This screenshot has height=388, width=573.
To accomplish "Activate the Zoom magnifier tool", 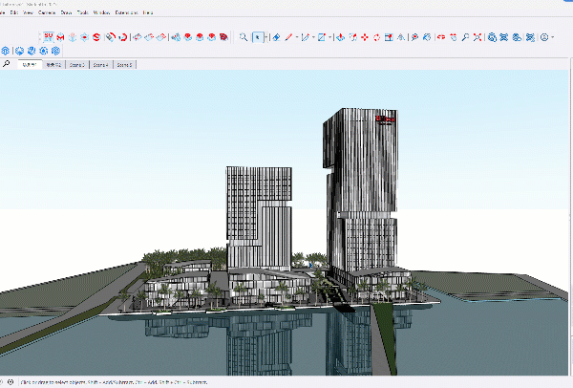I will pos(464,37).
